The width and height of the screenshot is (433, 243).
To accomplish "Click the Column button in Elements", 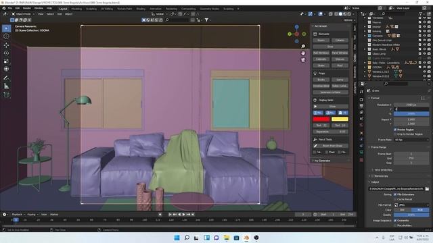I will point(340,40).
